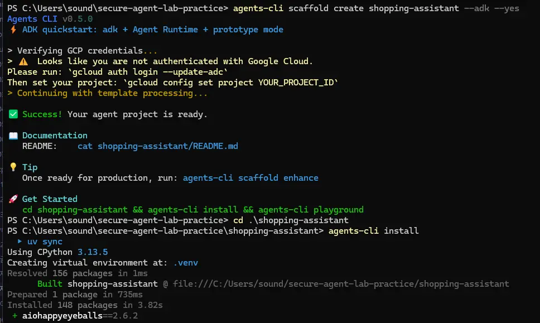Click the 'Built' shopping-assistant file path line
This screenshot has height=323, width=540.
point(273,284)
